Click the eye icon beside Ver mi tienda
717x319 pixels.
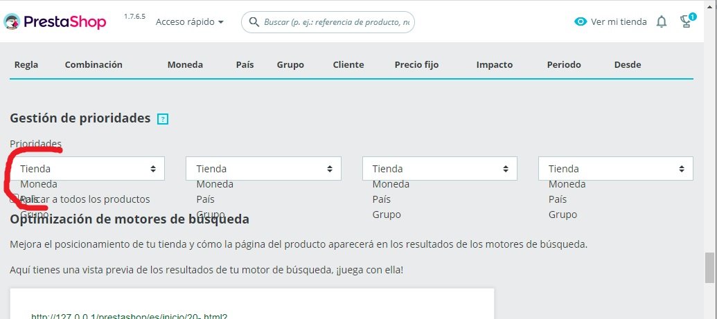coord(581,21)
